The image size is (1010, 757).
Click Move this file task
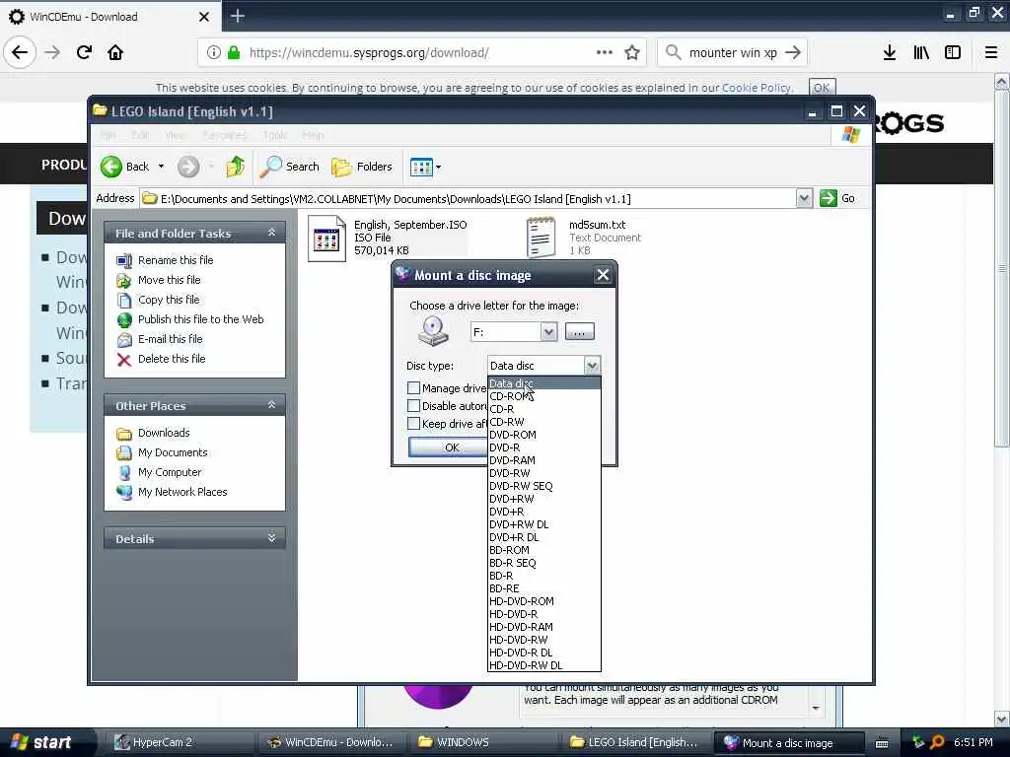[x=169, y=280]
